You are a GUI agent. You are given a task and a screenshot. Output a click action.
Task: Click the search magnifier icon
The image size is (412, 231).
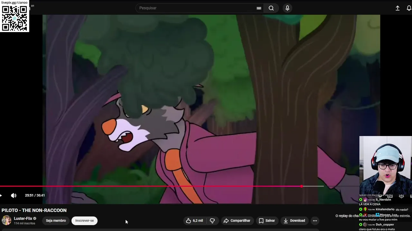pyautogui.click(x=271, y=8)
